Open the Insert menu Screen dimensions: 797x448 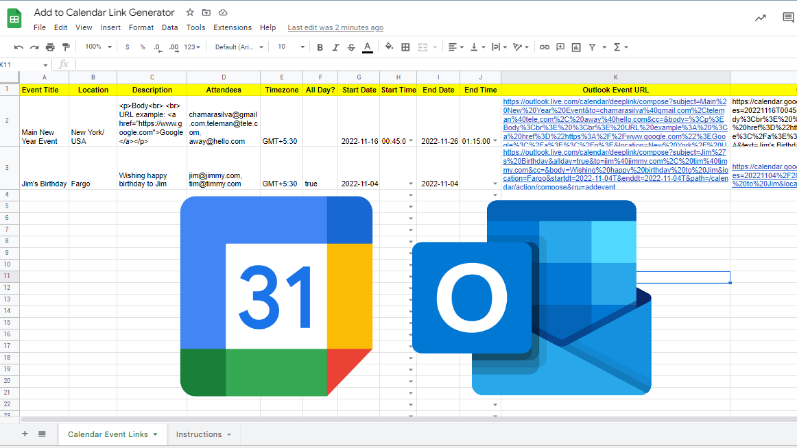(x=110, y=27)
